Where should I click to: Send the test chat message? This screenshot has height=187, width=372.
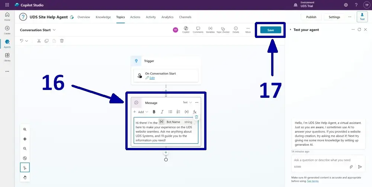[x=360, y=167]
